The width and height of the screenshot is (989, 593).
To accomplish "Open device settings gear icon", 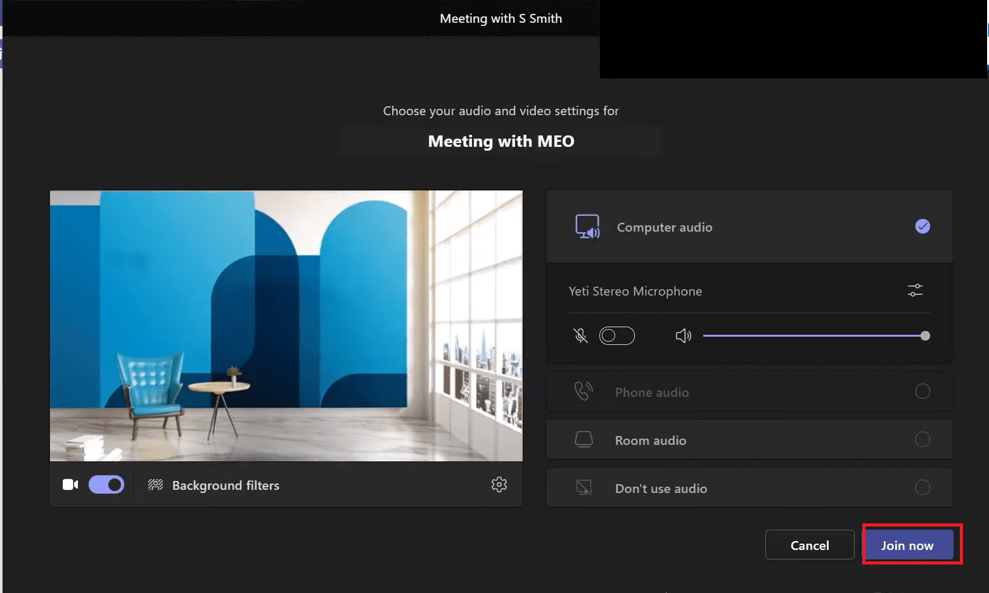I will [x=499, y=485].
